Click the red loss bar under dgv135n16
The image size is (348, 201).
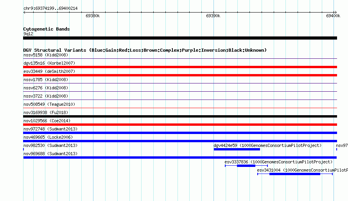click(180, 67)
